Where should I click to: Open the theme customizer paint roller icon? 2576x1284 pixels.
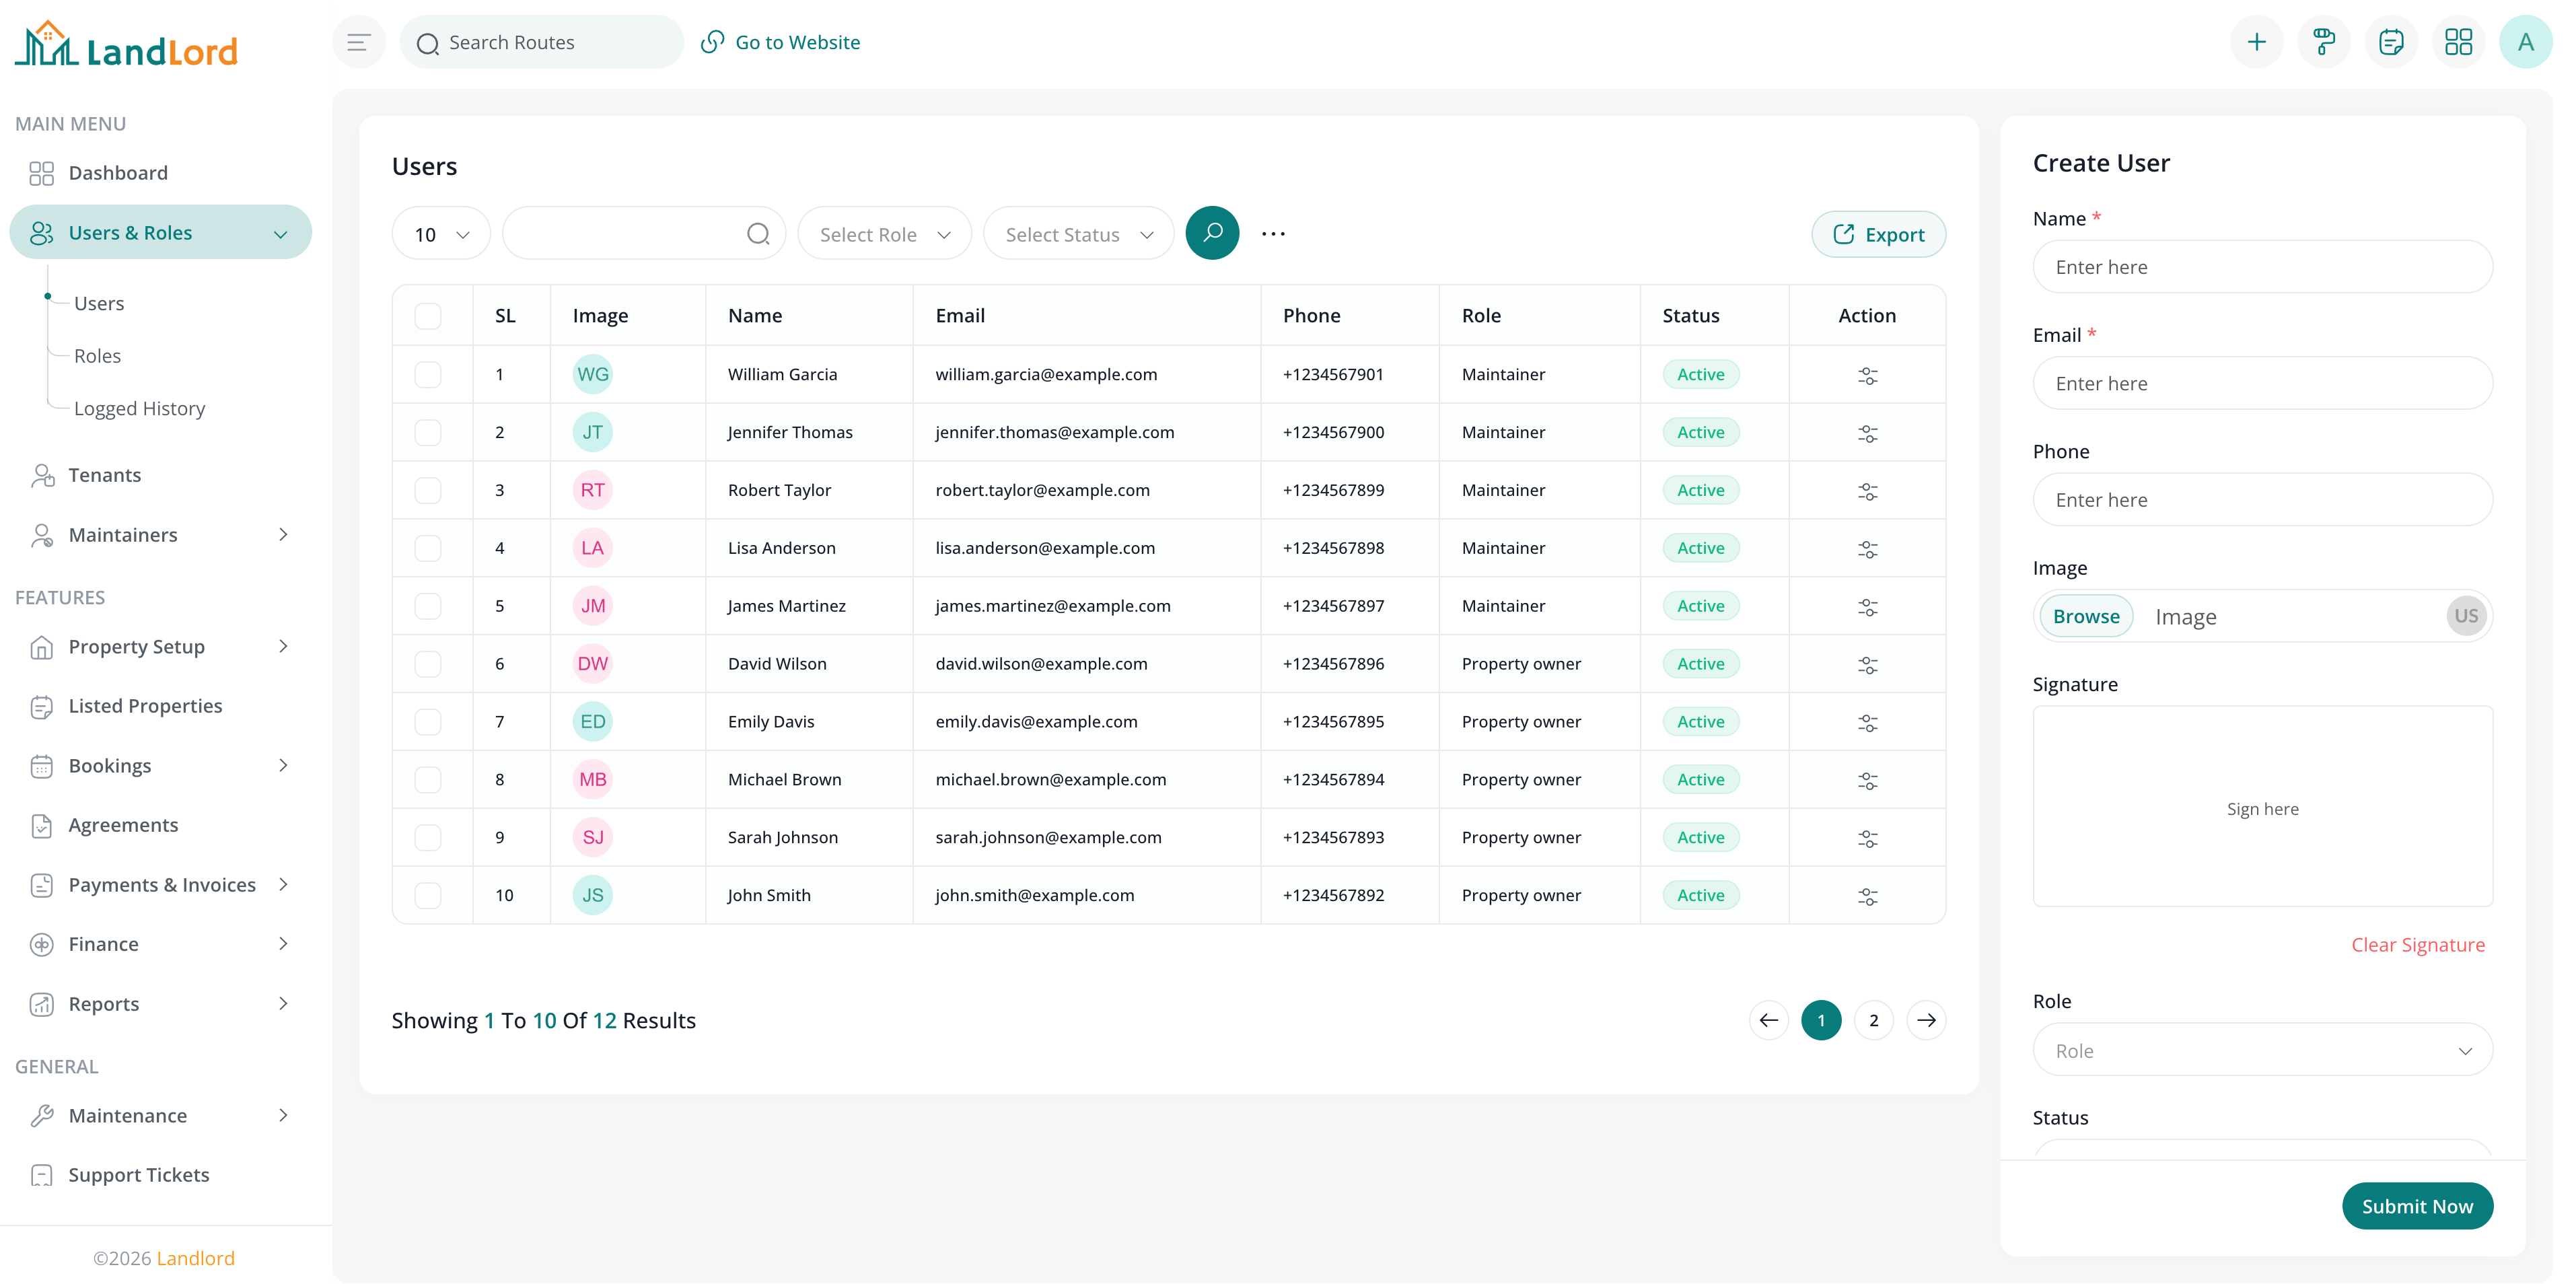2324,41
